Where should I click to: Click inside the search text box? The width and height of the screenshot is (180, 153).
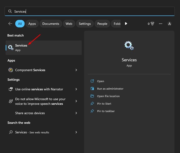90,11
